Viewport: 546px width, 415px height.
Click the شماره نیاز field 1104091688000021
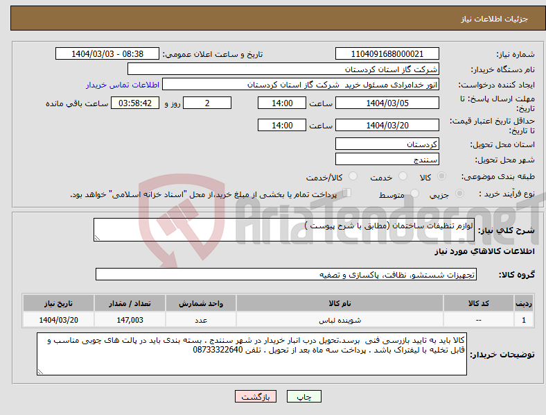(387, 53)
